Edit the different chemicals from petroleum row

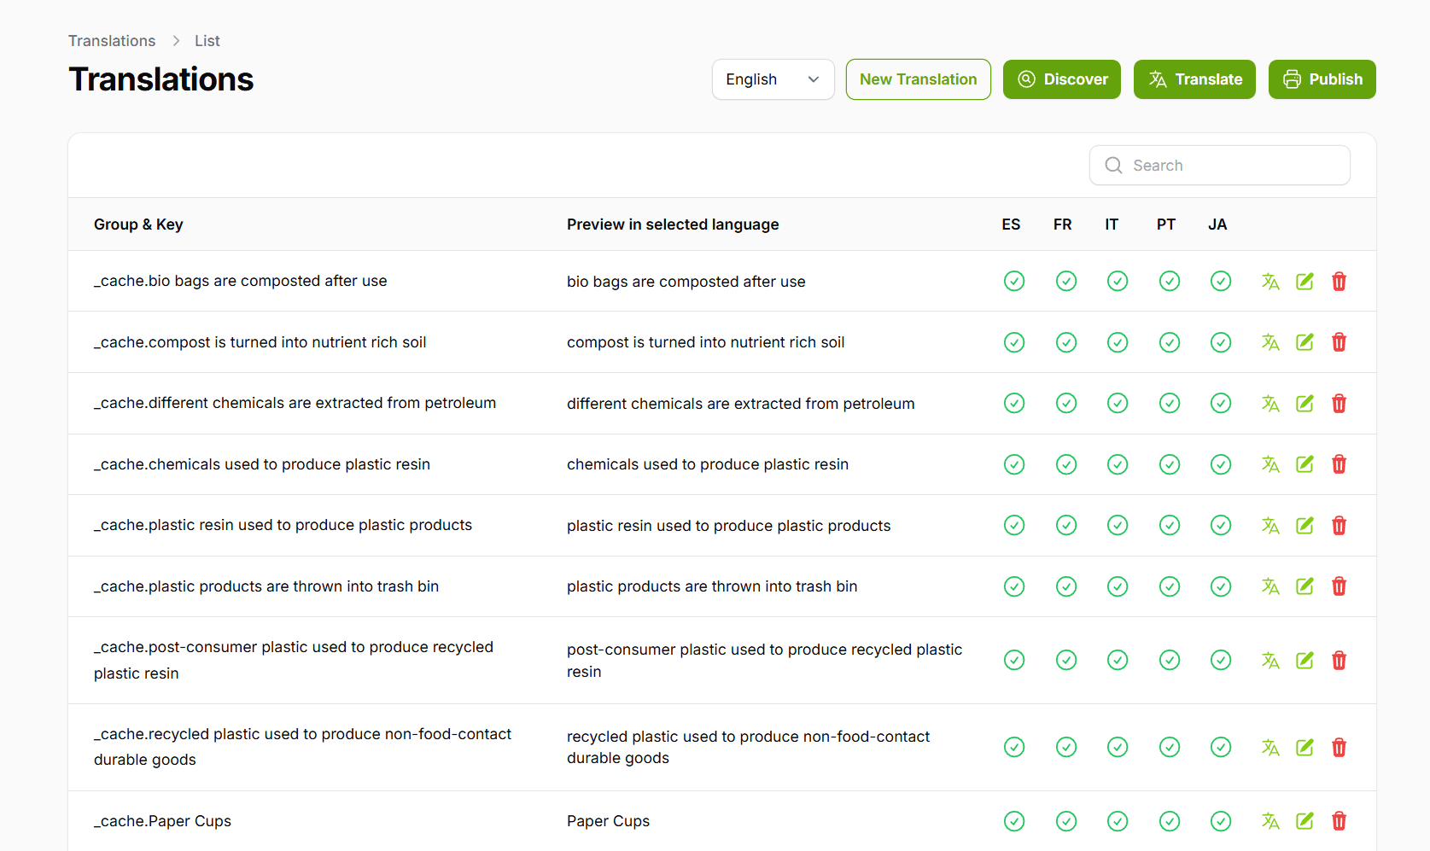coord(1305,403)
